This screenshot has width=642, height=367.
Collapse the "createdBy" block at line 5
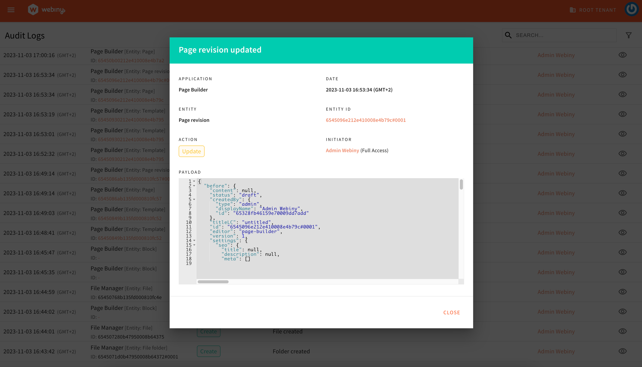pos(194,199)
